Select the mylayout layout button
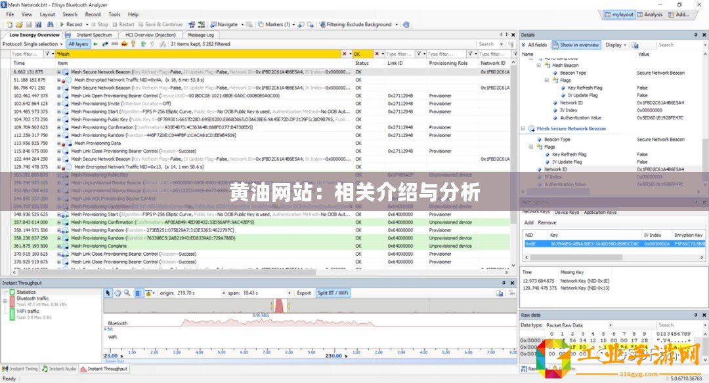This screenshot has width=709, height=383. click(x=620, y=14)
